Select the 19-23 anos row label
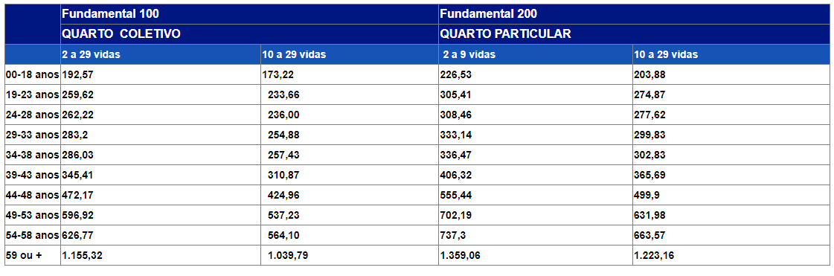Viewport: 834px width, 276px height. 33,94
